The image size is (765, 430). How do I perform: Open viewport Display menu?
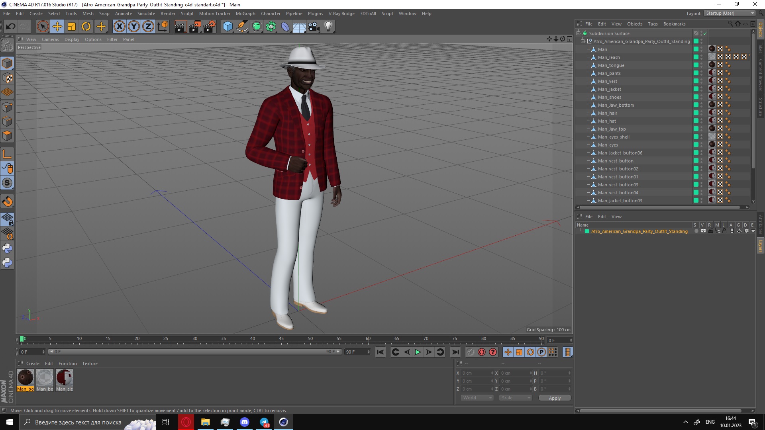(72, 39)
